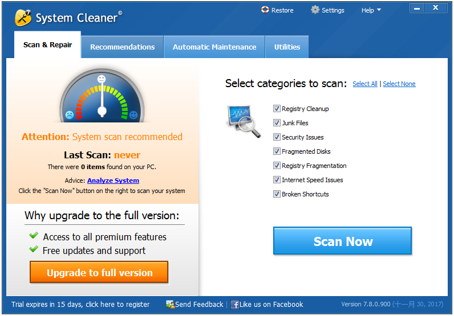Uncheck the Junk Files checkbox
This screenshot has height=316, width=454.
(277, 122)
